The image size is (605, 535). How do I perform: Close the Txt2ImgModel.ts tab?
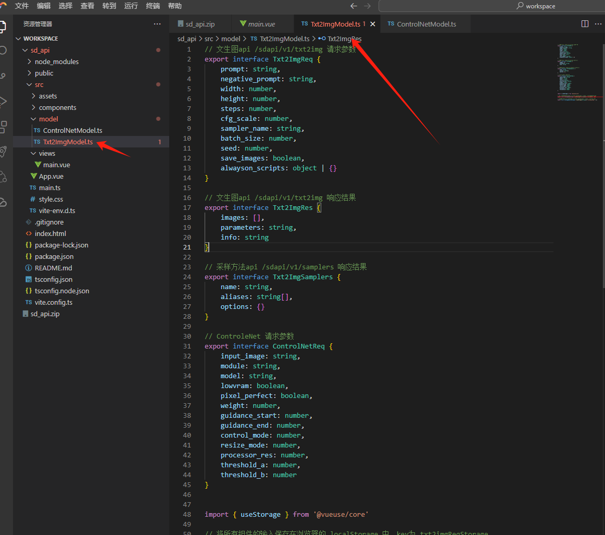373,24
